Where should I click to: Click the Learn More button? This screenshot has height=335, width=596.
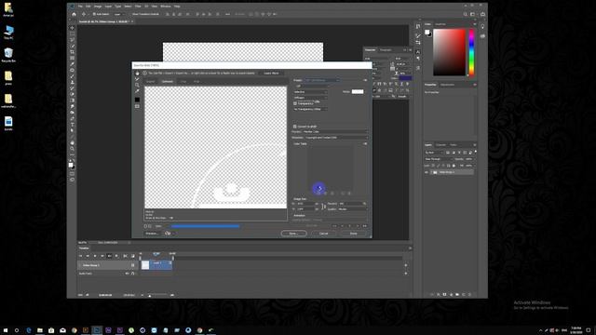271,73
